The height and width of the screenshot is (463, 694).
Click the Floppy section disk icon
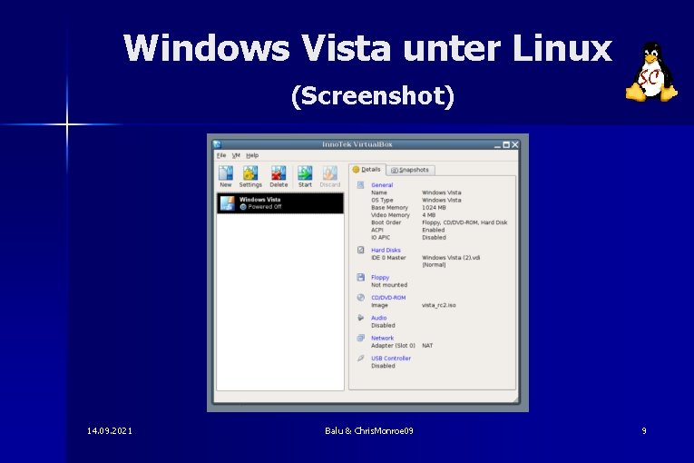point(361,278)
